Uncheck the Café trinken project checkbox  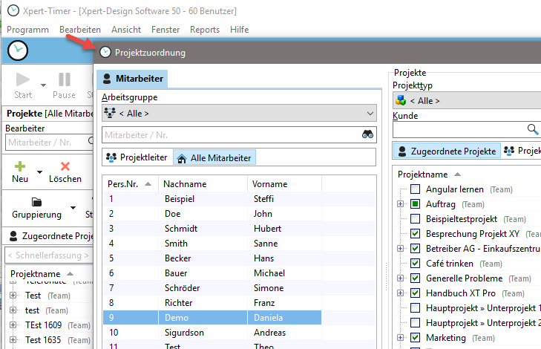tap(416, 264)
